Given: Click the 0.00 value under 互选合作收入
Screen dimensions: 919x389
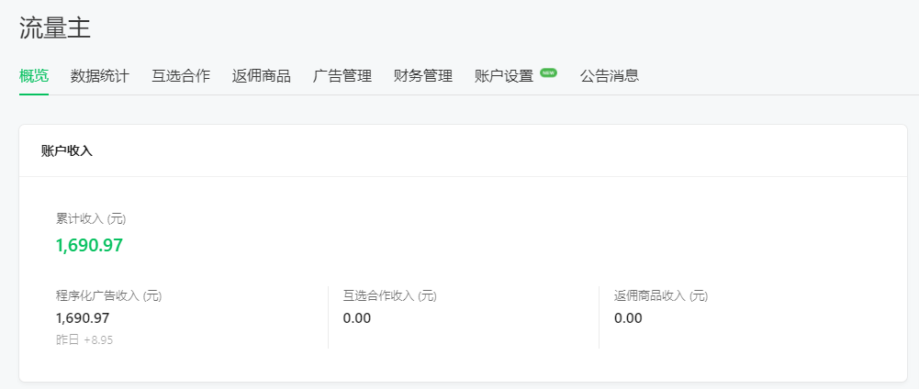Looking at the screenshot, I should (x=357, y=318).
